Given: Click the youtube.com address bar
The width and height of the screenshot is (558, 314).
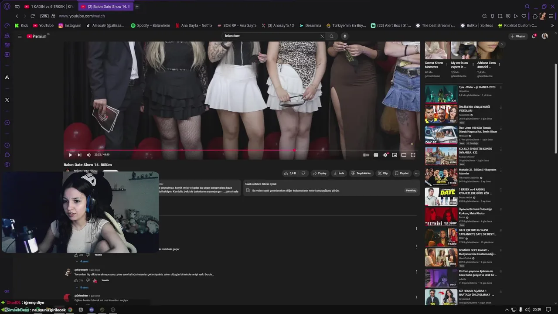Looking at the screenshot, I should [82, 16].
